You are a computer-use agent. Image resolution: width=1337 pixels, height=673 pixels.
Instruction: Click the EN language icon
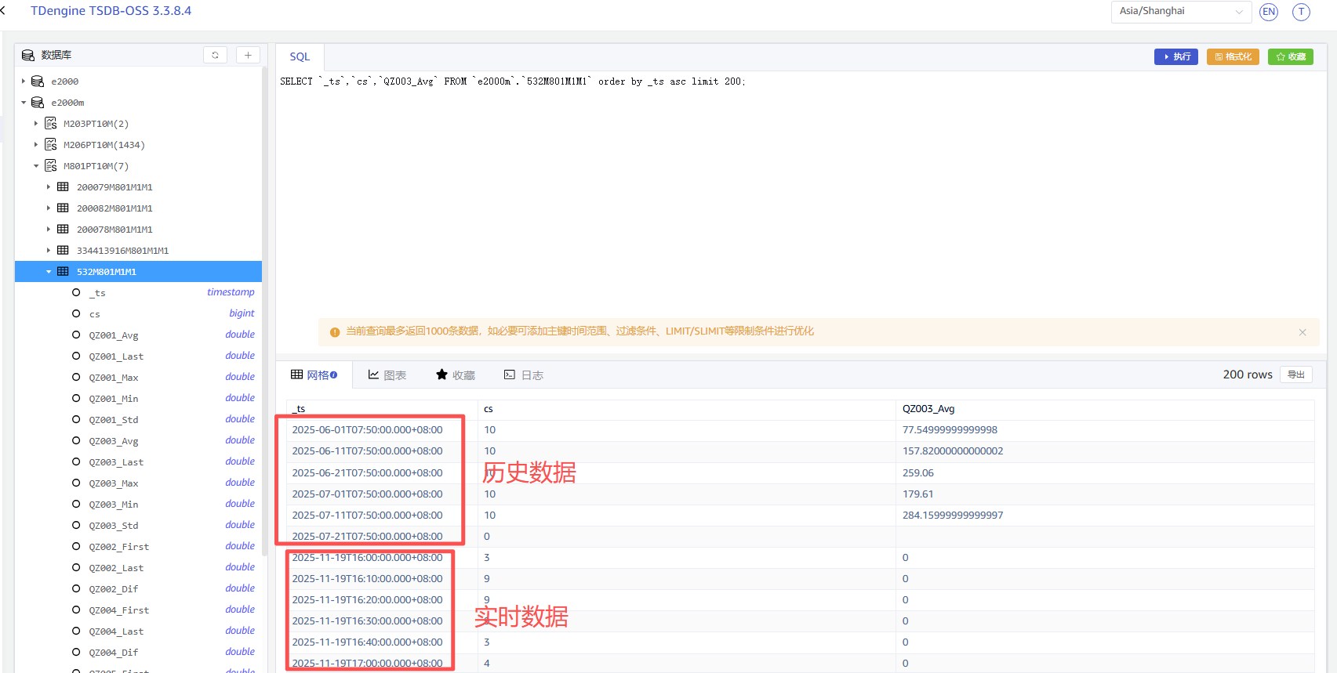(1268, 12)
